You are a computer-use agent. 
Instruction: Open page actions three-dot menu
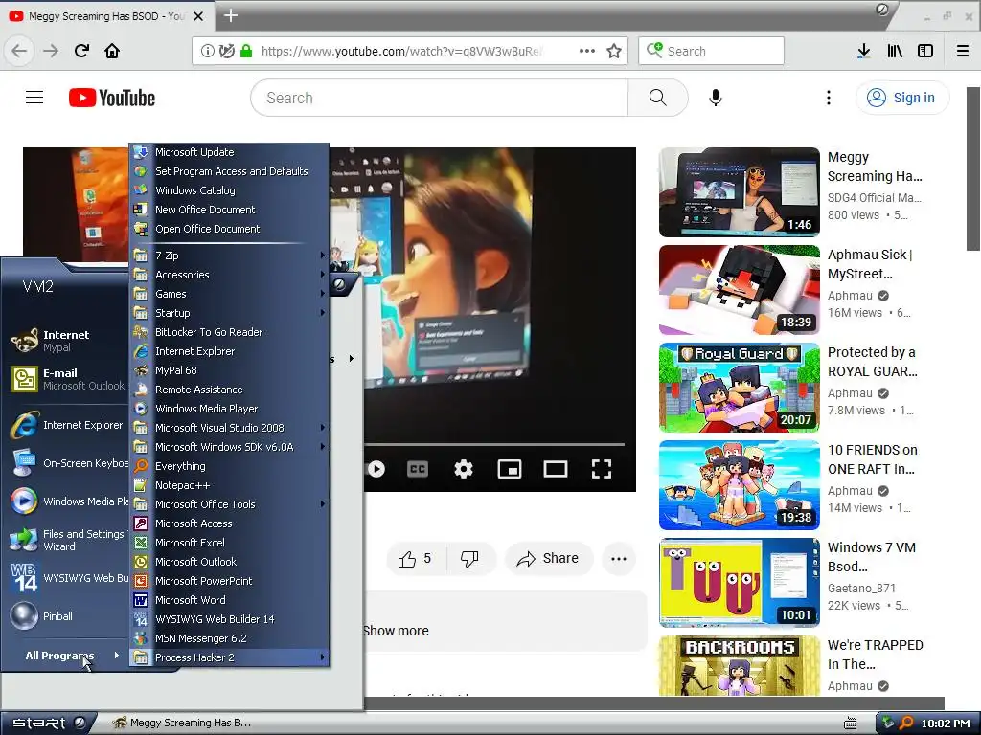[587, 51]
